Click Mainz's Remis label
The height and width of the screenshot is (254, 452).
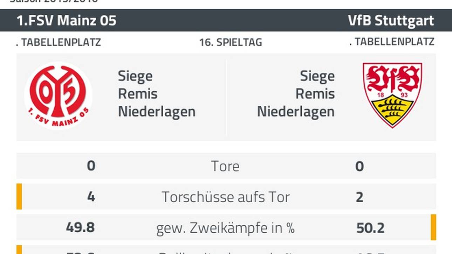(138, 94)
